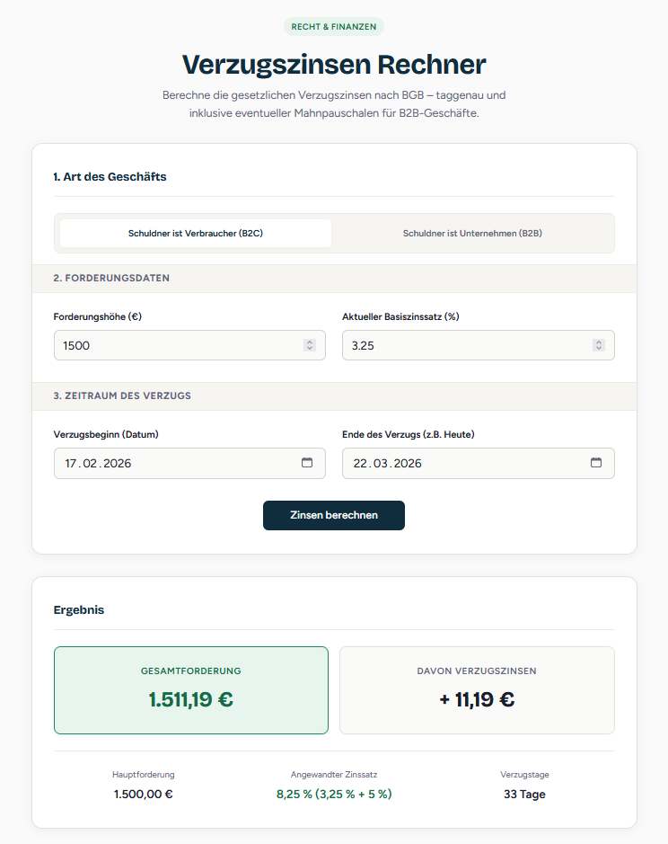Switch to Schuldner ist Unternehmen (B2B)

tap(472, 233)
